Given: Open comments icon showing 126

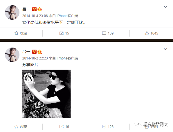Looking at the screenshot, I should pos(104,126).
